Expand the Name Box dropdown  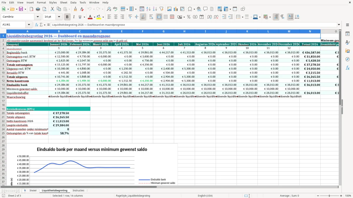(29, 25)
